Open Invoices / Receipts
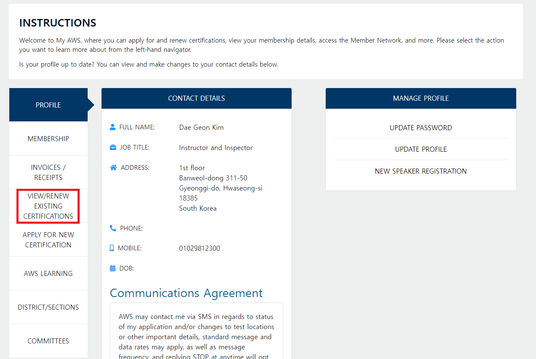Image resolution: width=536 pixels, height=359 pixels. pyautogui.click(x=48, y=172)
